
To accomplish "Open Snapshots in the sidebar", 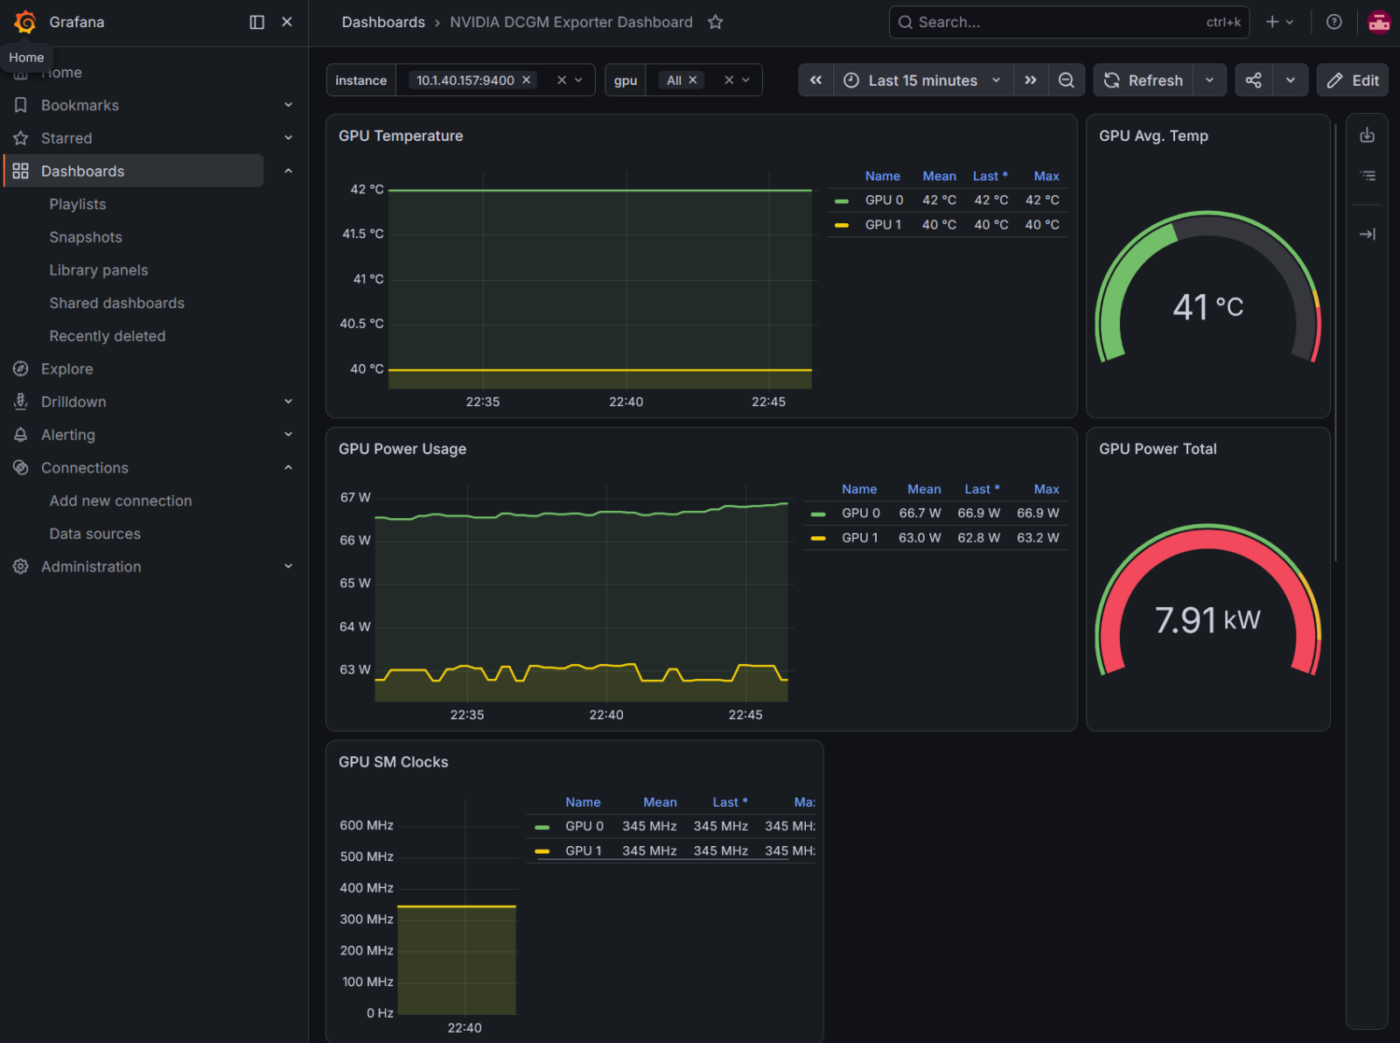I will pos(86,238).
